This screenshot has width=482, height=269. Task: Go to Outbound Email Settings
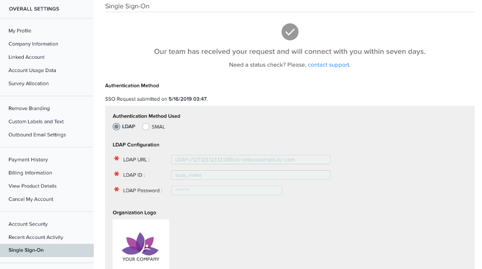(37, 135)
